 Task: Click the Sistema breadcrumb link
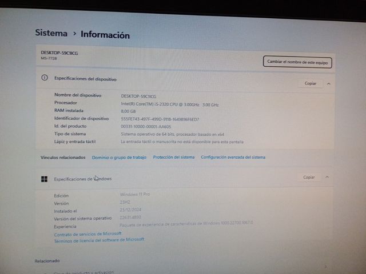(51, 33)
